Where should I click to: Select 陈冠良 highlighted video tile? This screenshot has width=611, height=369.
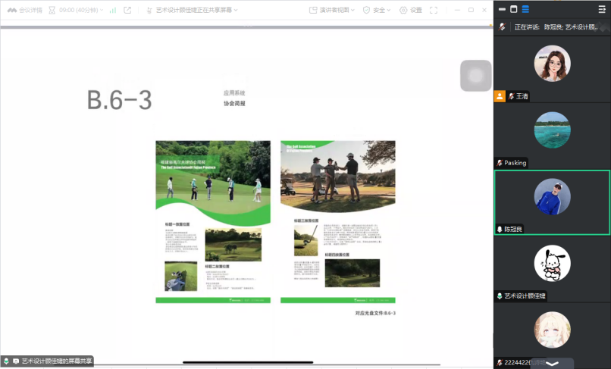point(552,202)
